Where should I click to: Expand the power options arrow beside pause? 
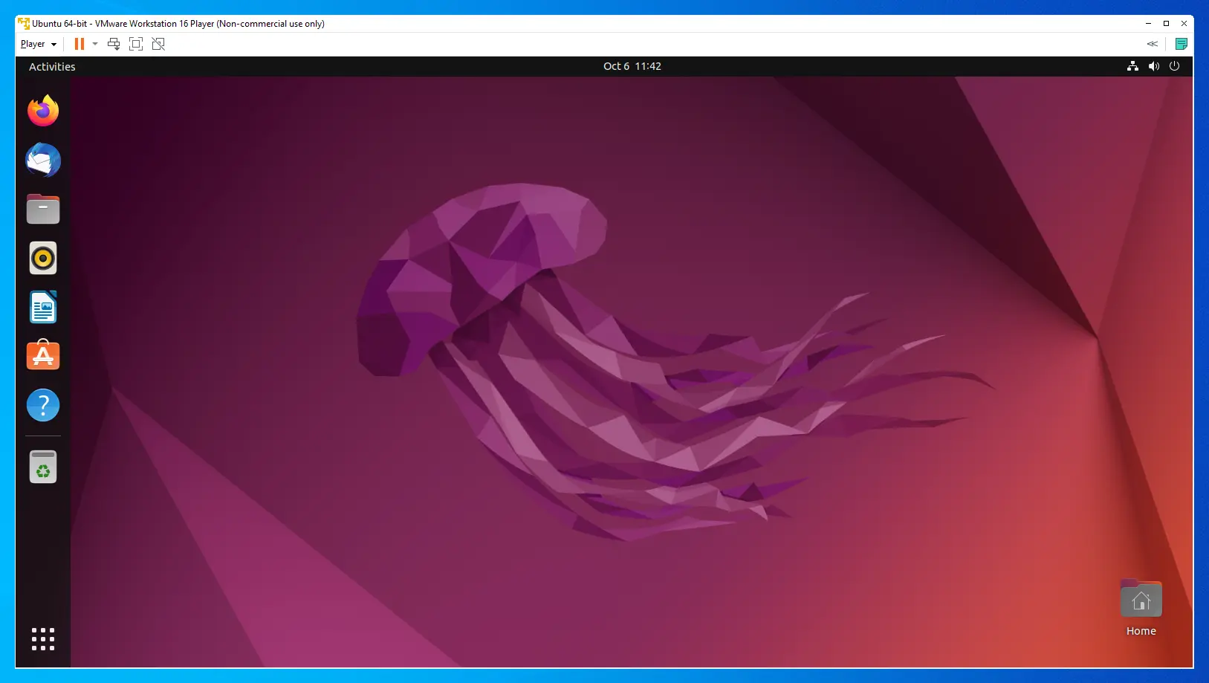tap(95, 44)
